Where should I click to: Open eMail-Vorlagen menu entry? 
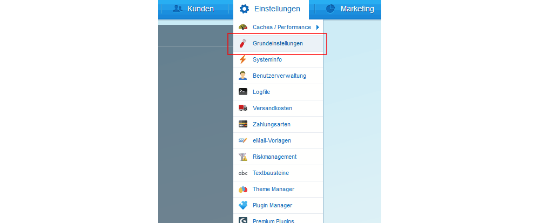(278, 140)
